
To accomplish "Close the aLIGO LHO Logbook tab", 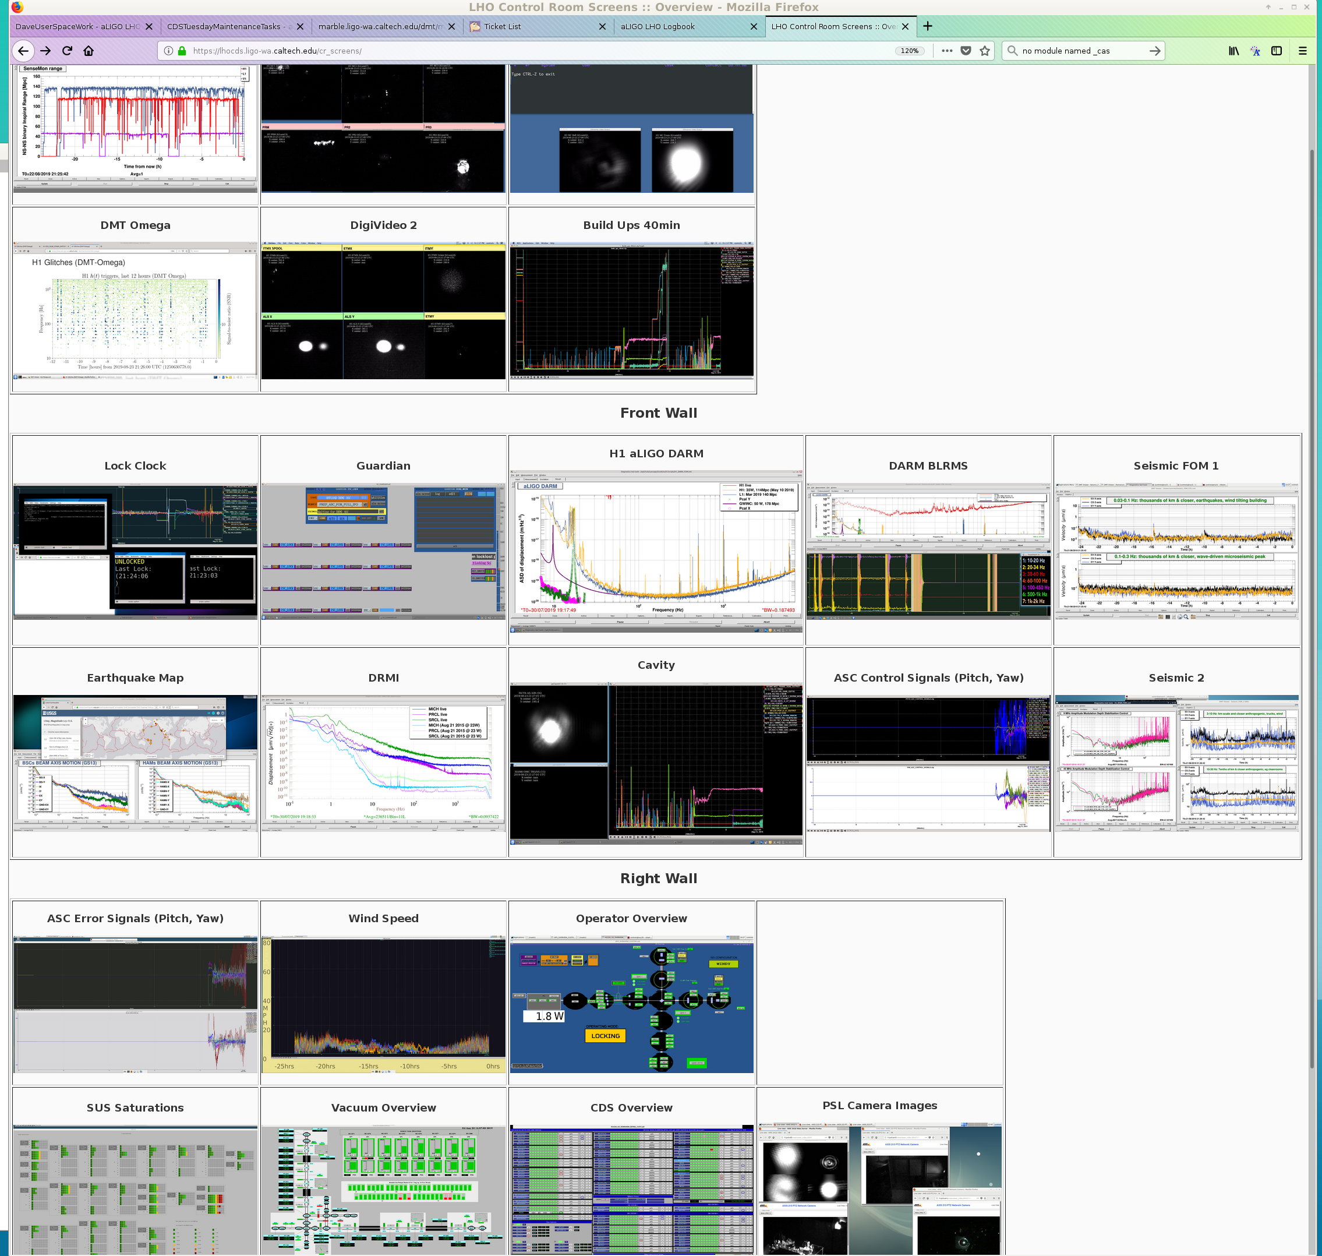I will tap(754, 27).
